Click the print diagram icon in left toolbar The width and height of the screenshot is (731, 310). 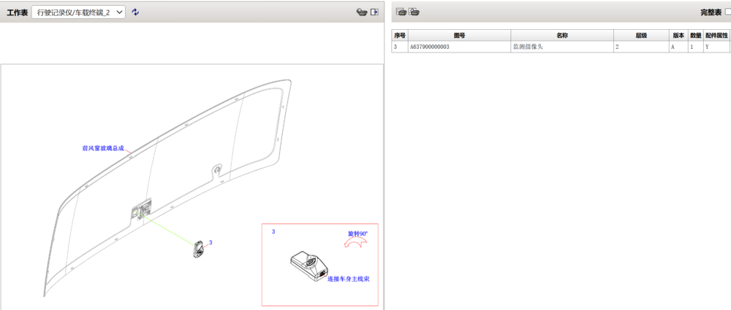(362, 12)
